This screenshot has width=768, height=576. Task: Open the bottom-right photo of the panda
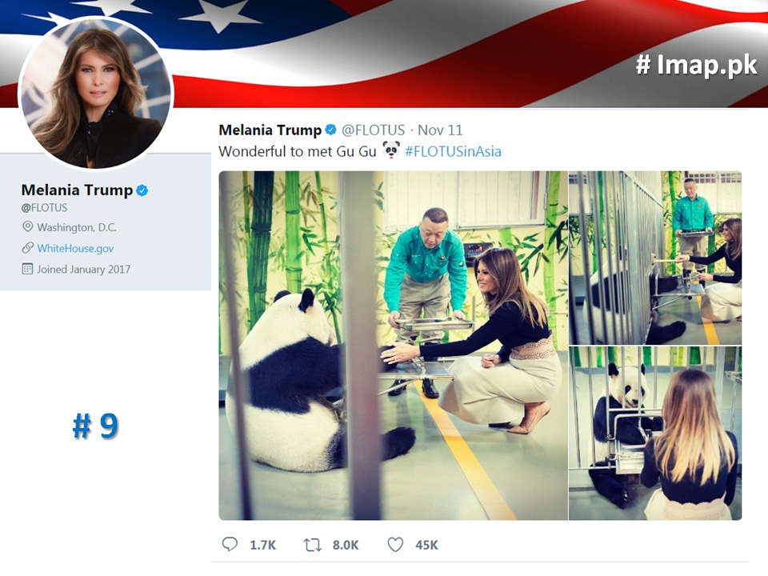[654, 433]
